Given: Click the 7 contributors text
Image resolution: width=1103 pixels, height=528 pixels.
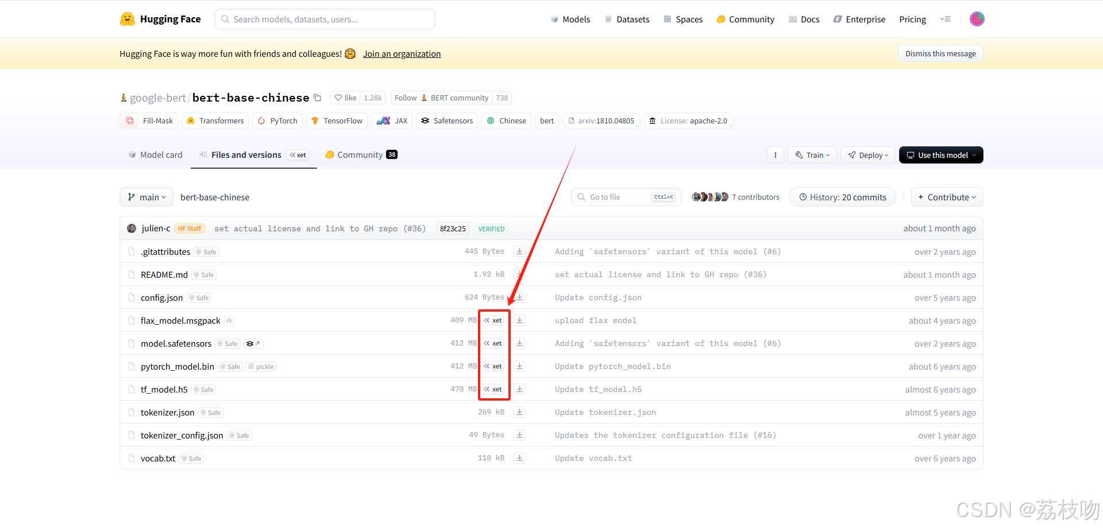Looking at the screenshot, I should click(755, 197).
